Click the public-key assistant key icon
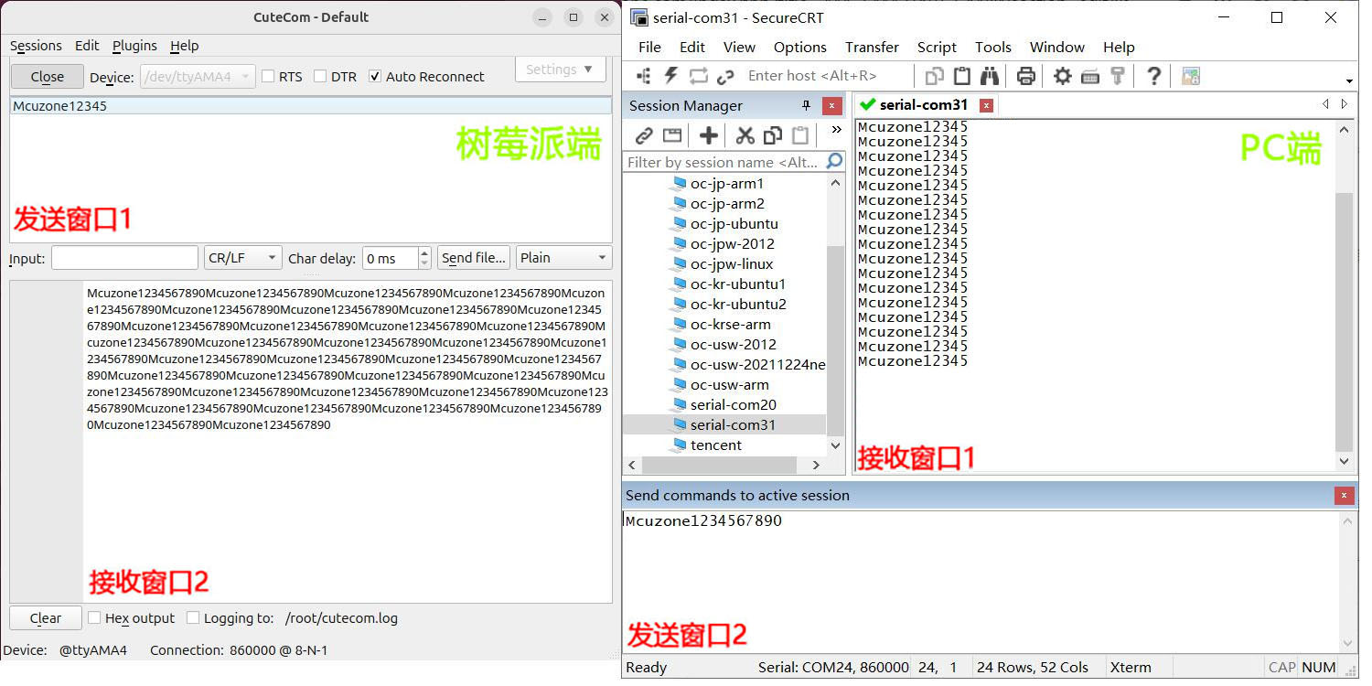 [1117, 76]
